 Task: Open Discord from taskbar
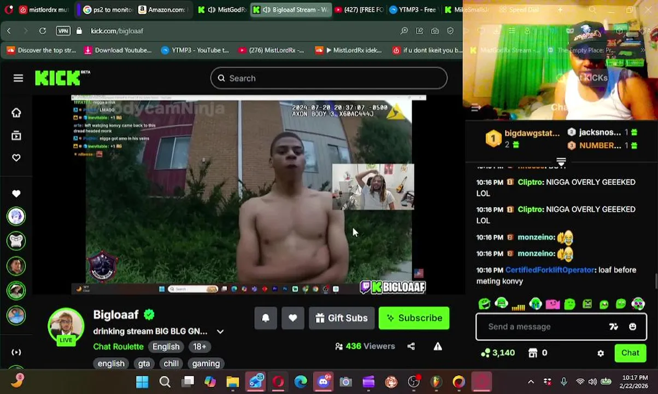(x=323, y=382)
